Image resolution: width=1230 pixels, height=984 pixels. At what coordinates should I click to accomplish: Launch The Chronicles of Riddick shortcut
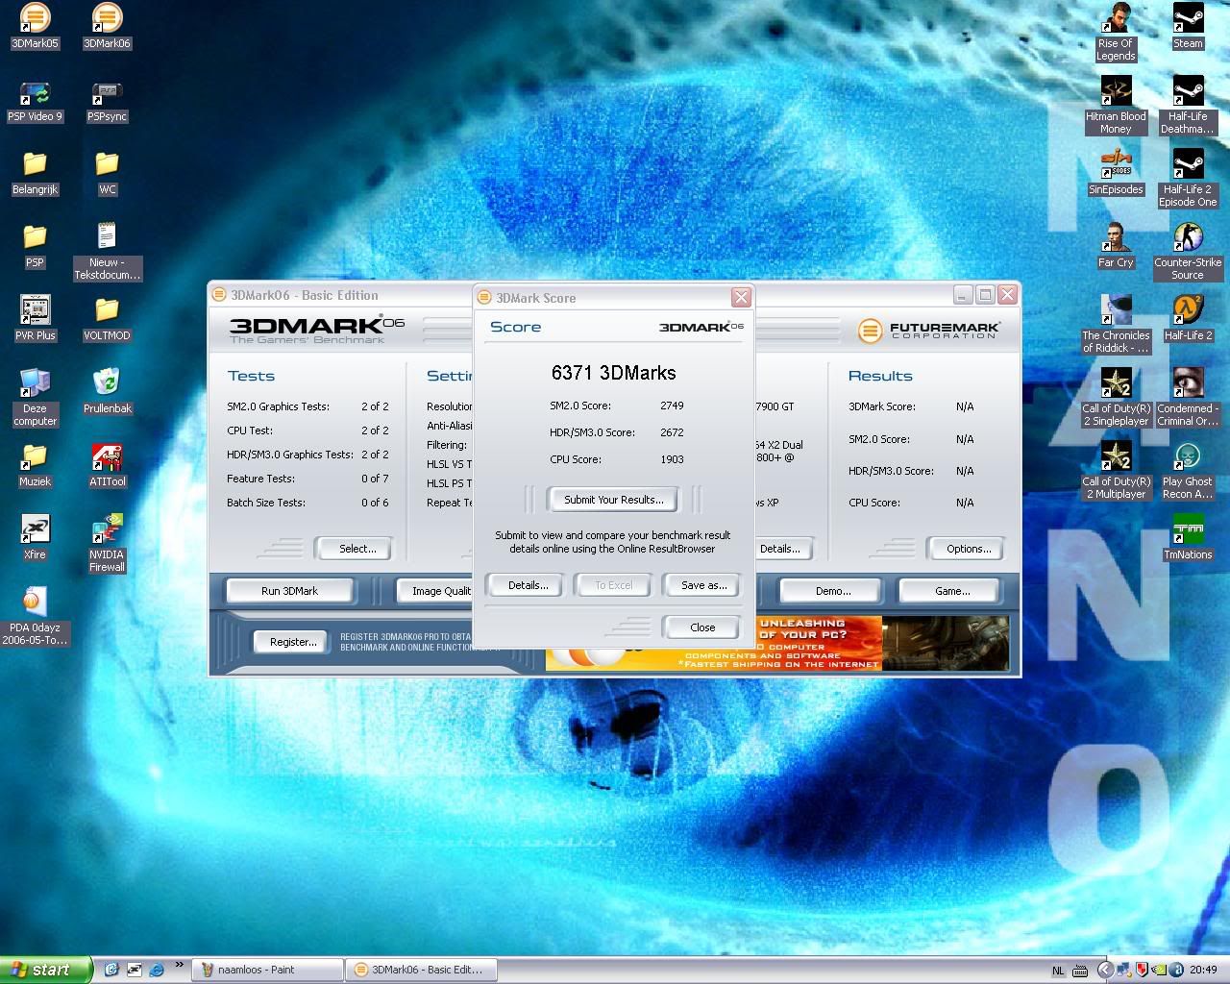1116,324
